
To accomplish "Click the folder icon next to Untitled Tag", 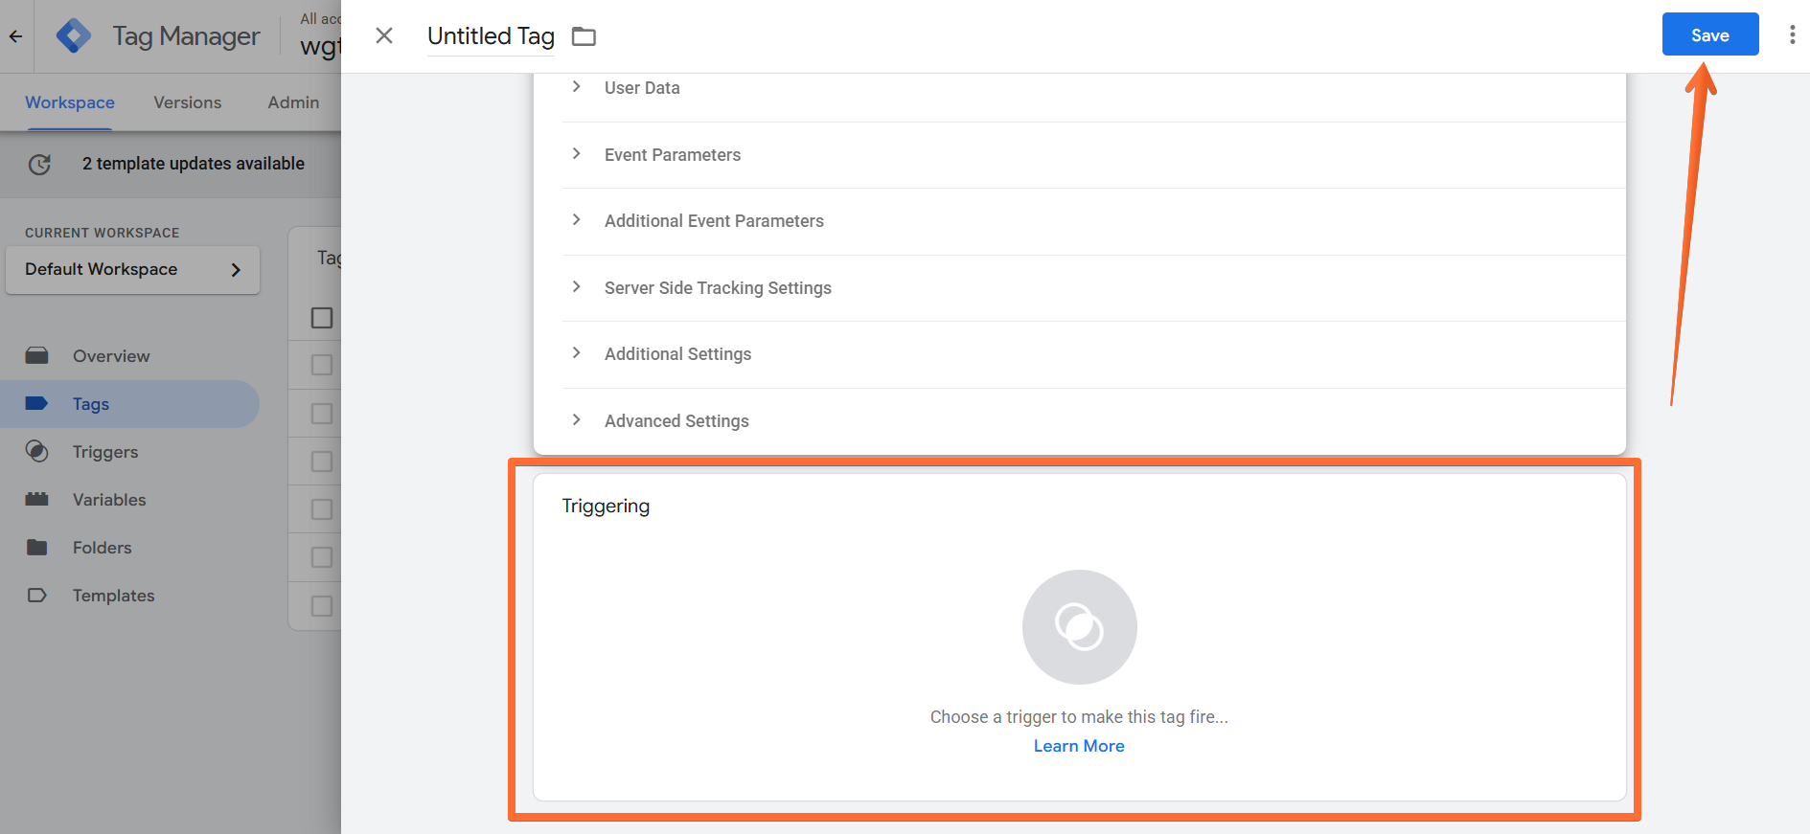I will tap(584, 36).
